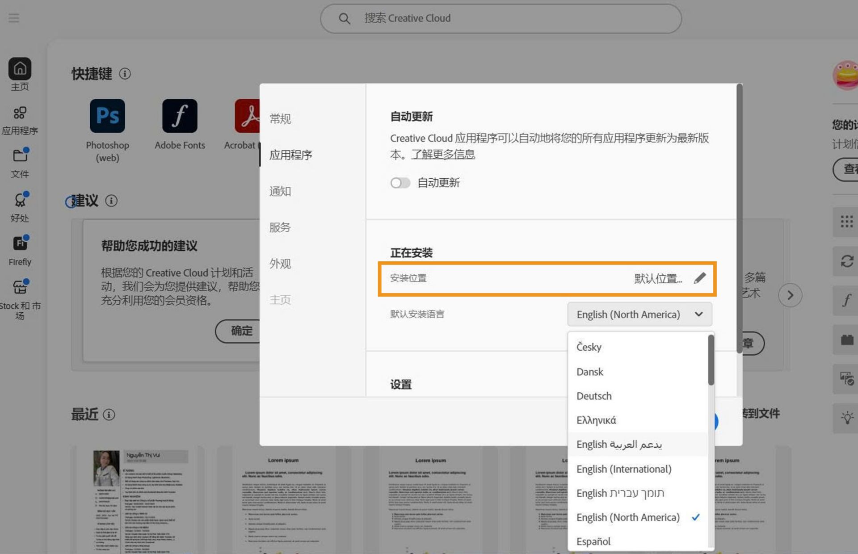Image resolution: width=858 pixels, height=554 pixels.
Task: Click the sync refresh icon on the right
Action: coord(846,261)
